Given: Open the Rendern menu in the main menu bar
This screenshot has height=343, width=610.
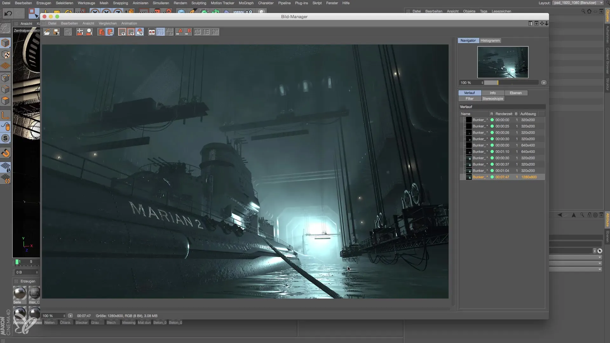Looking at the screenshot, I should (x=180, y=3).
